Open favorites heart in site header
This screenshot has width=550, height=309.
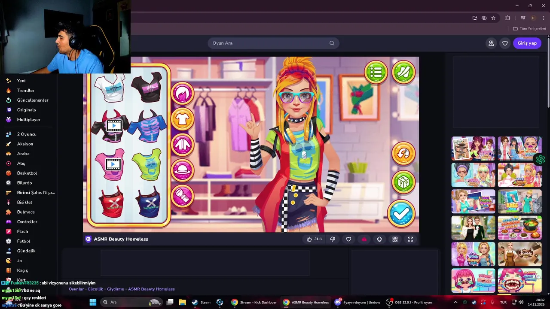505,43
